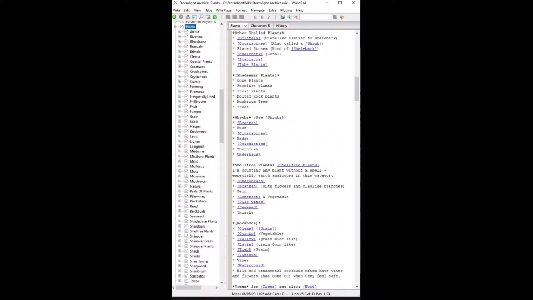Click inside the toolbar search field
The width and height of the screenshot is (533, 300).
coord(315,17)
